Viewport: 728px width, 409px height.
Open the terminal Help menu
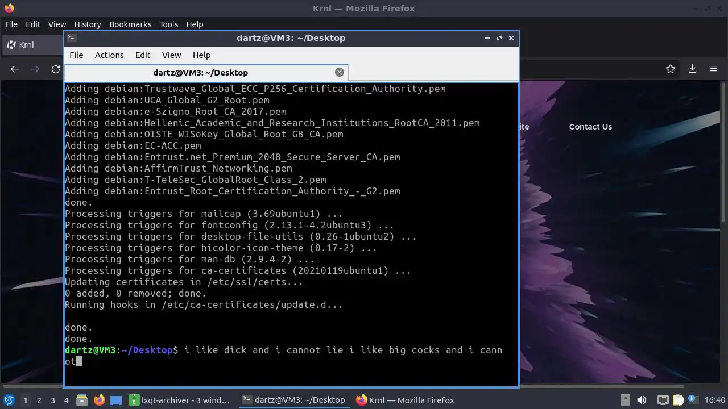(x=201, y=55)
